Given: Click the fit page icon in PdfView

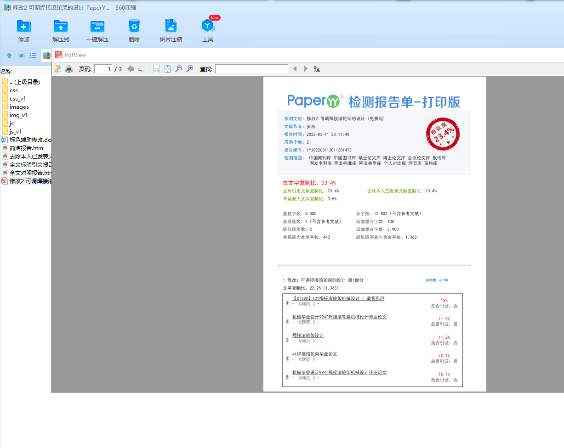Looking at the screenshot, I should 167,69.
